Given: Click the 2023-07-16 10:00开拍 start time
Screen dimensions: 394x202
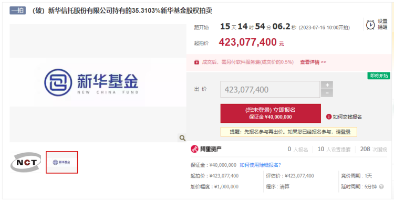Looking at the screenshot, I should tap(324, 28).
